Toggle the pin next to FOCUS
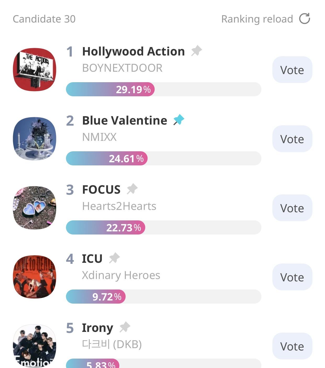The height and width of the screenshot is (368, 325). [132, 189]
